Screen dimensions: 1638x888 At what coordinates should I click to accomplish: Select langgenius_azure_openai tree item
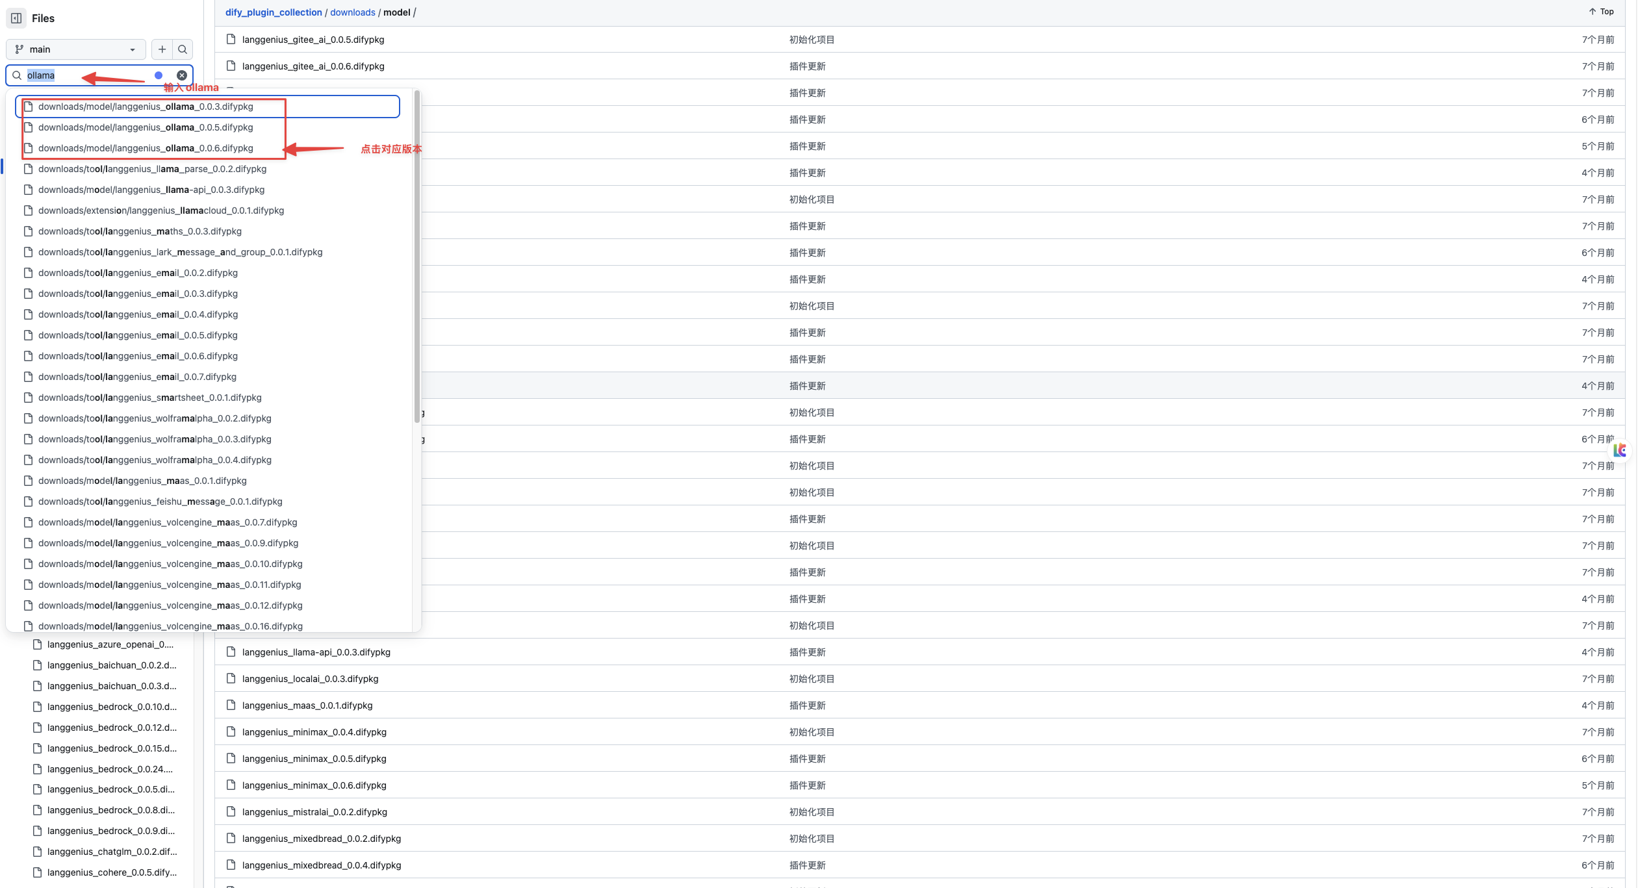(x=110, y=644)
